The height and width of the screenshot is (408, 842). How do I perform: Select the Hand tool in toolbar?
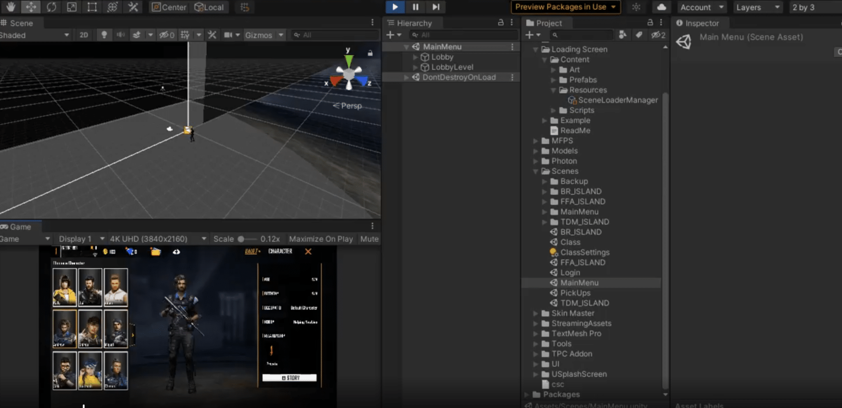pos(10,7)
